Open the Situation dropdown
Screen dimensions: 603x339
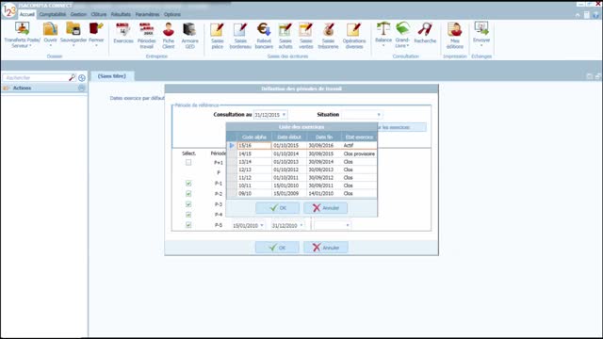point(379,115)
